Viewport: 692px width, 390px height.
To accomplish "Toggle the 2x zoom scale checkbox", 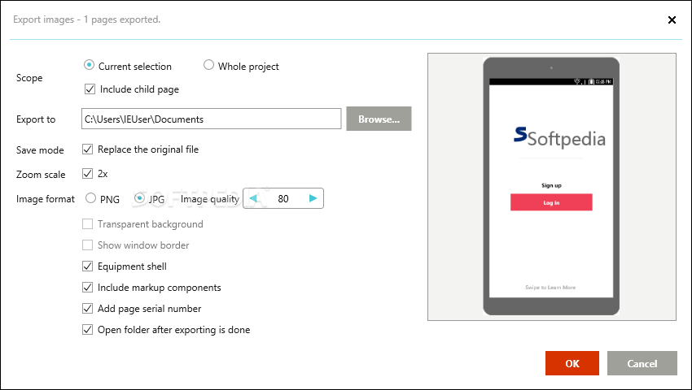I will [x=87, y=174].
